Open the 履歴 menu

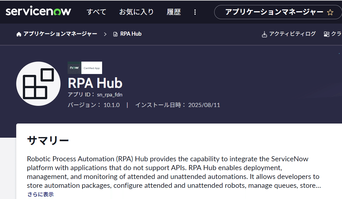(x=174, y=12)
